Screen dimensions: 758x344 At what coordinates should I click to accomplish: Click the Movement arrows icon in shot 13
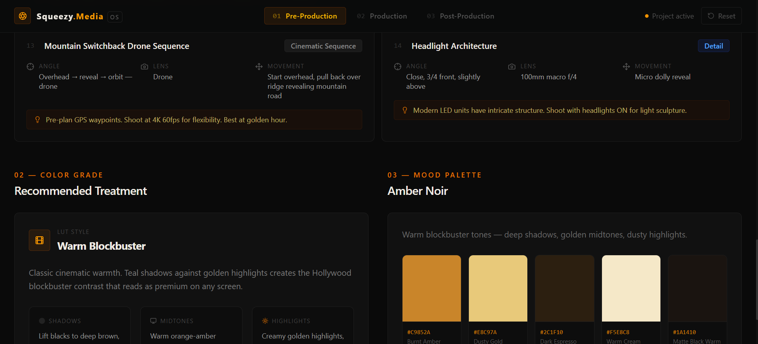point(259,67)
